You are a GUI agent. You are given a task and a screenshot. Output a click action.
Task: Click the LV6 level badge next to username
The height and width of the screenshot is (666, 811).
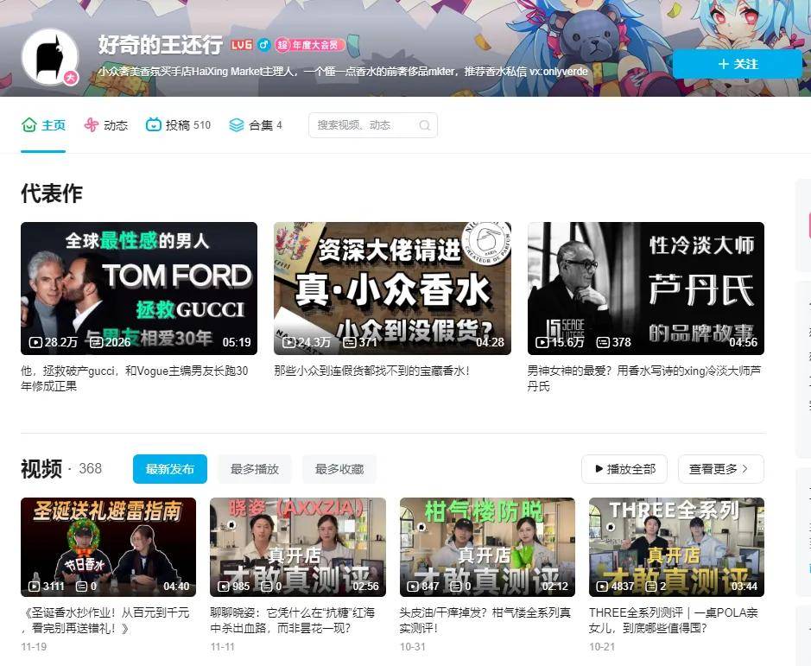[x=239, y=44]
